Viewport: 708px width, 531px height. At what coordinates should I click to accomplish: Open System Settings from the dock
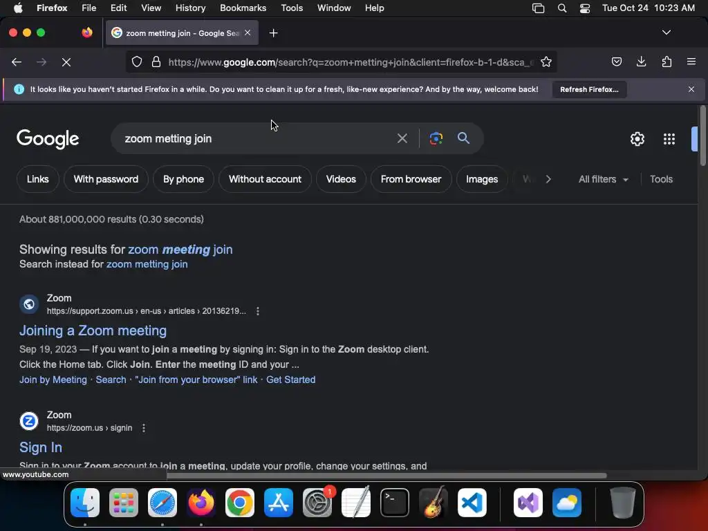click(317, 503)
